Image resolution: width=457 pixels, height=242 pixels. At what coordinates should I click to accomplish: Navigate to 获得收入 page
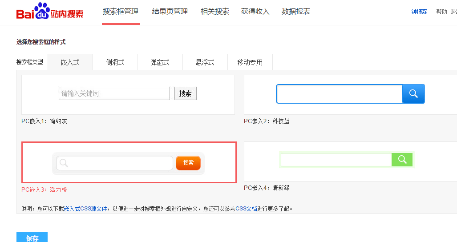255,12
